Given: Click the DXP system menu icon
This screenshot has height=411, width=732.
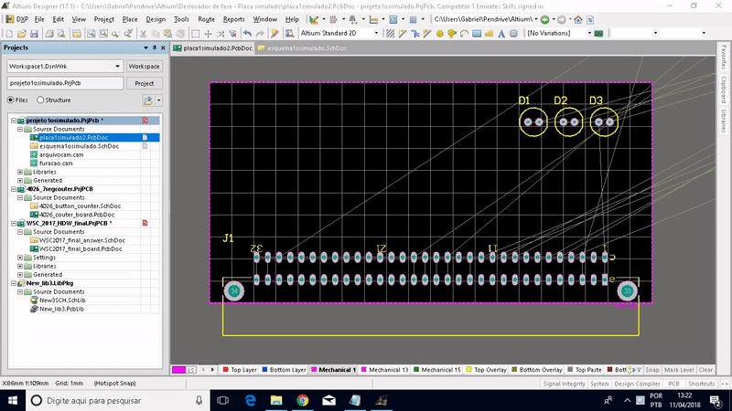Looking at the screenshot, I should (x=16, y=19).
